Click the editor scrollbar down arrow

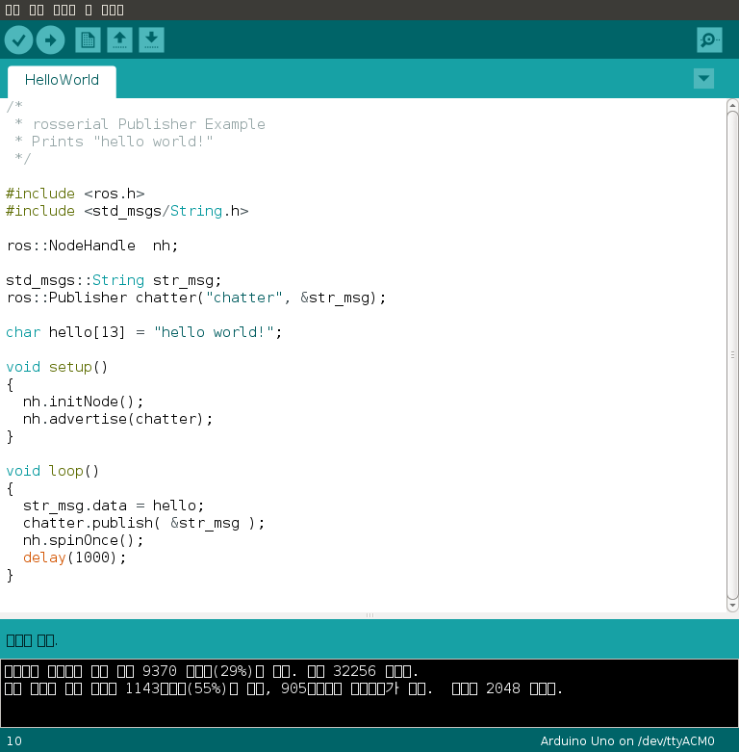(x=732, y=606)
